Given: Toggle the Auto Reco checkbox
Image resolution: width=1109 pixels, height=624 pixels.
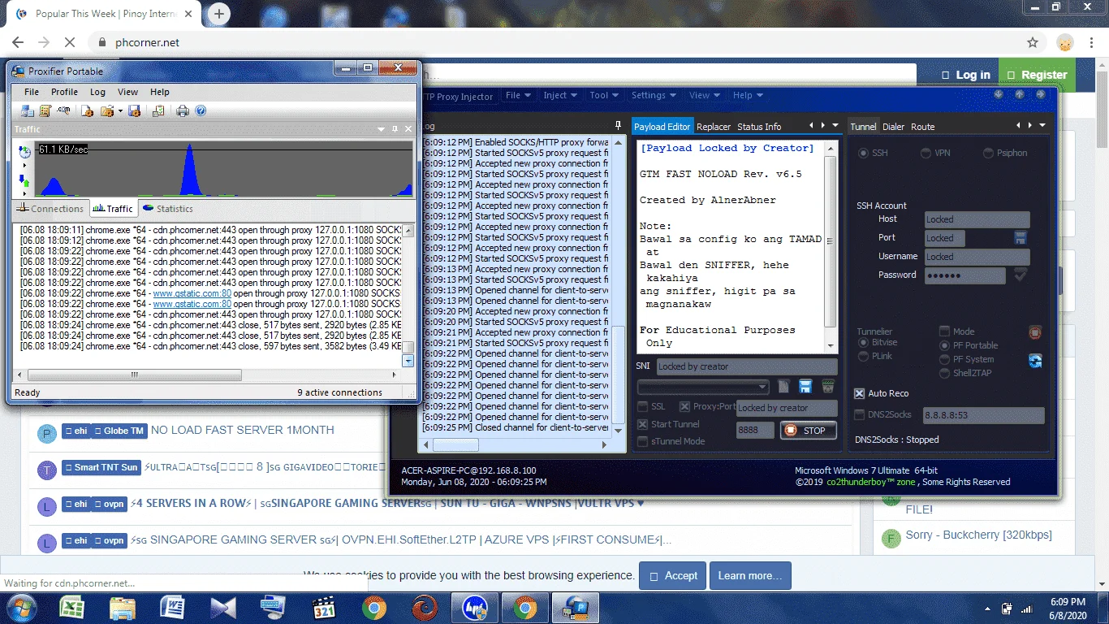Looking at the screenshot, I should (x=860, y=393).
